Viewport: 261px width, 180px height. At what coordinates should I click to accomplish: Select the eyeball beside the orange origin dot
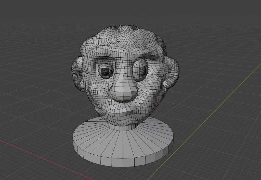pos(141,70)
